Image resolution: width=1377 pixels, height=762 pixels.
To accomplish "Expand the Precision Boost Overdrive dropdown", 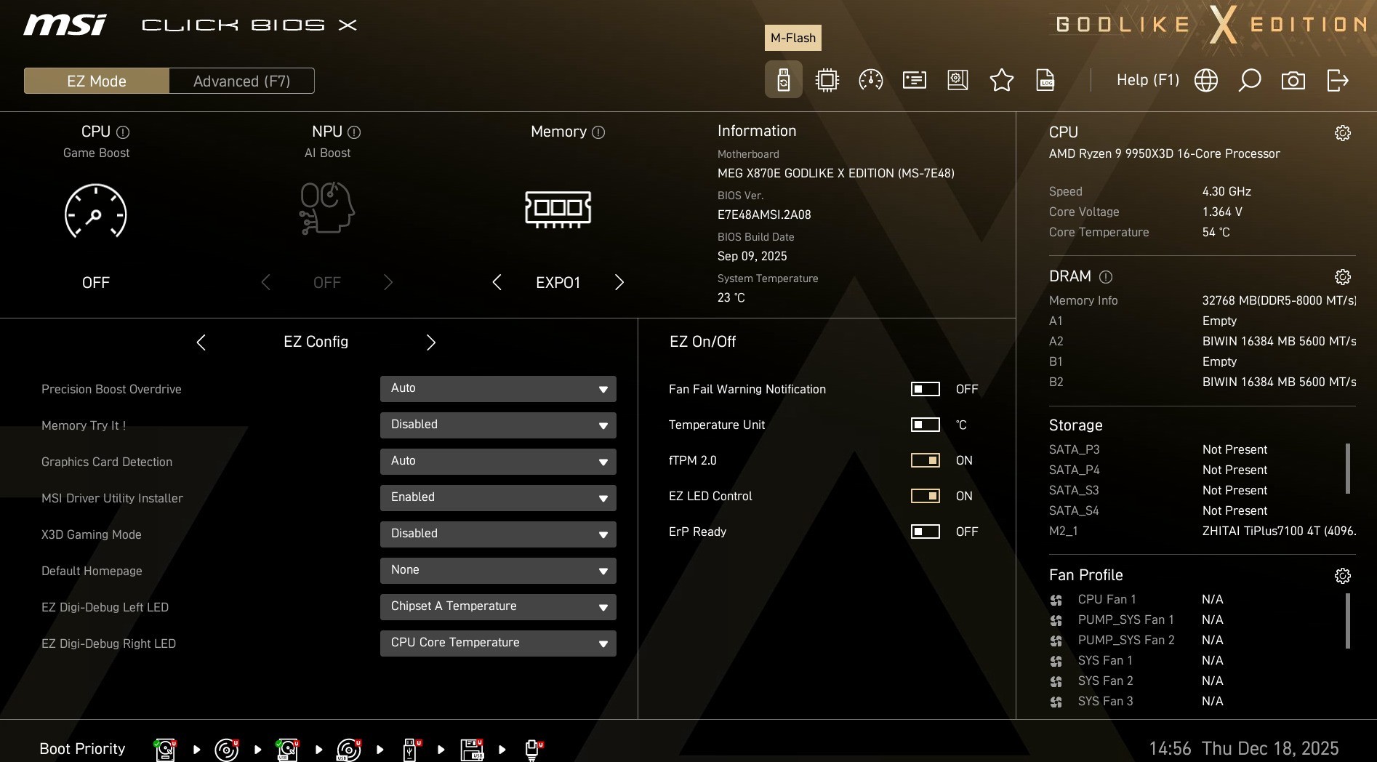I will pos(498,389).
